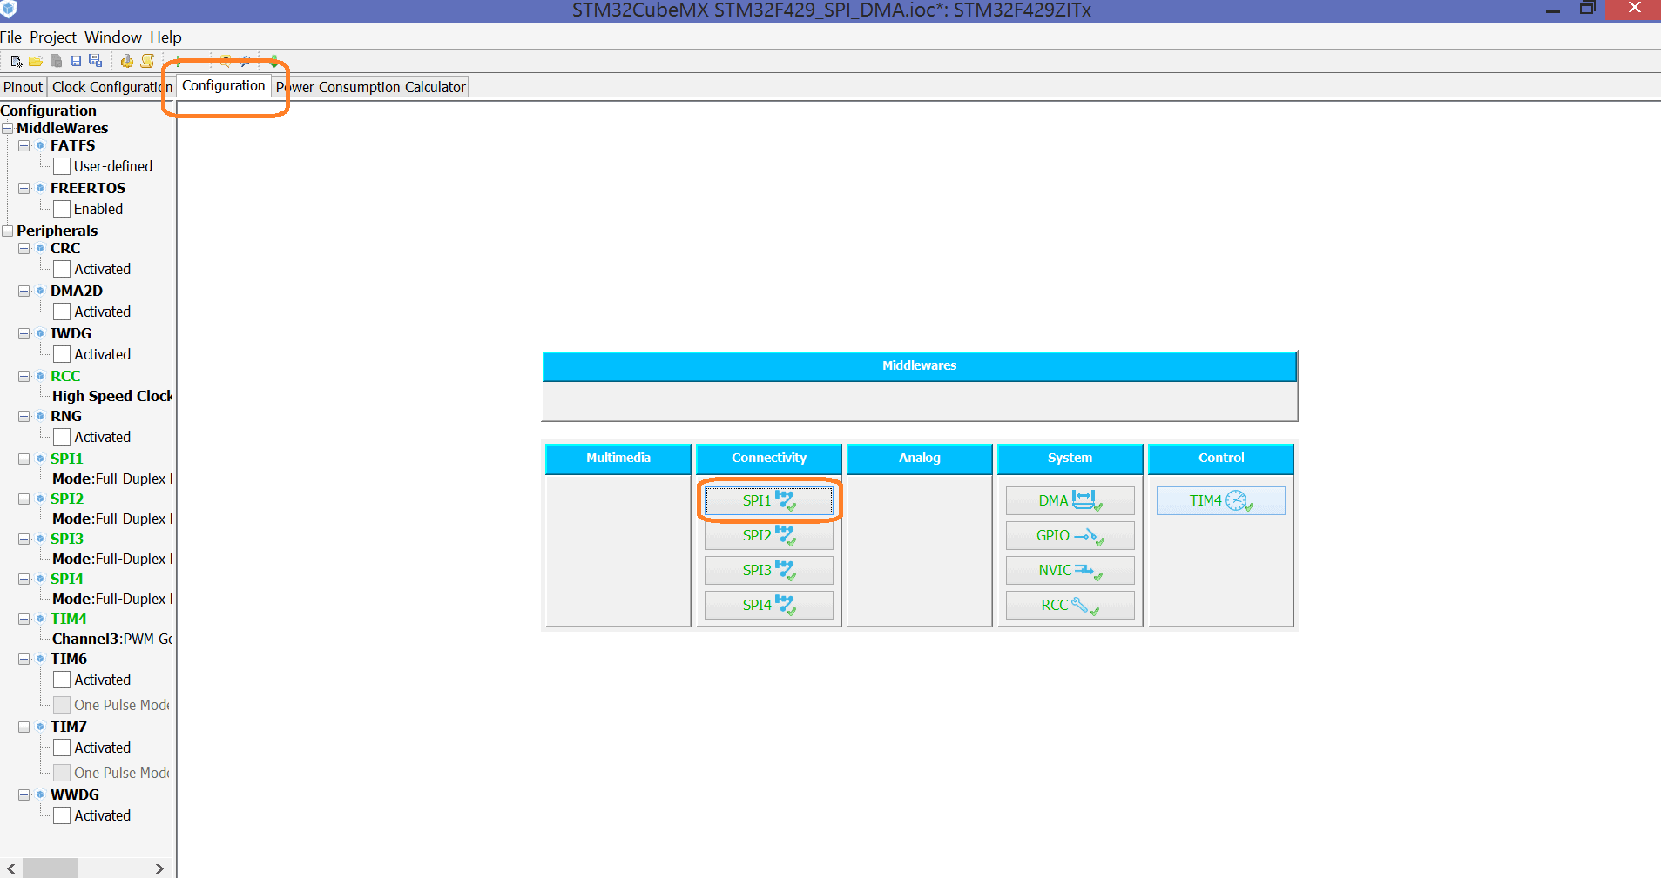Collapse the TIM6 tree branch
The width and height of the screenshot is (1661, 878).
pos(24,659)
